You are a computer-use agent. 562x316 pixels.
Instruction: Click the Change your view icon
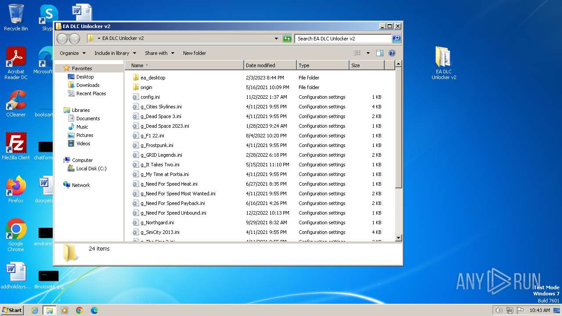(357, 53)
